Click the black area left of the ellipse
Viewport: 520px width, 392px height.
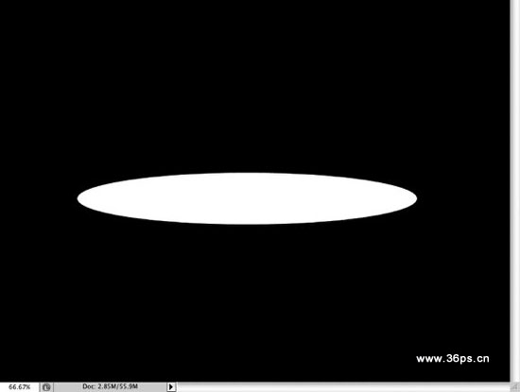point(38,198)
